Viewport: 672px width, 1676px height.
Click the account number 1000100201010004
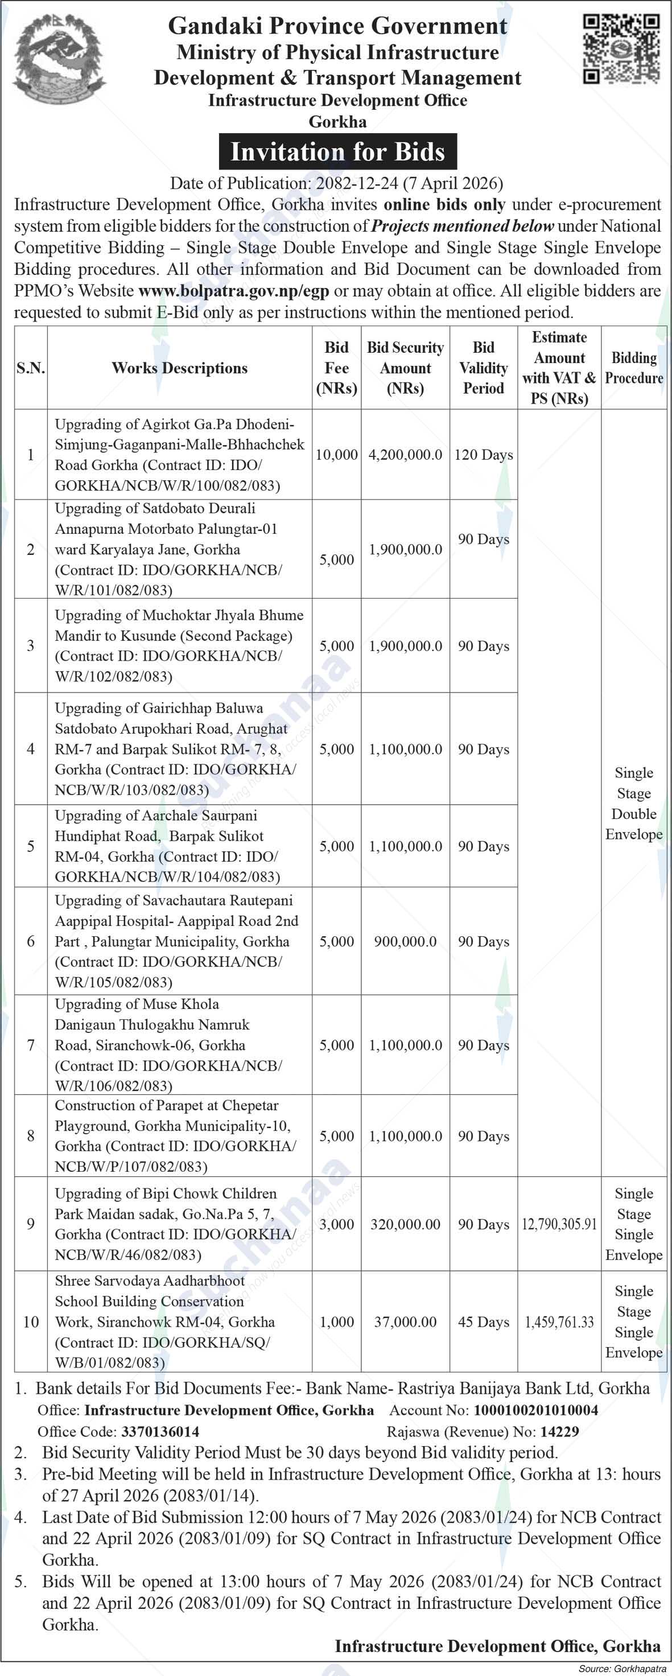535,1410
